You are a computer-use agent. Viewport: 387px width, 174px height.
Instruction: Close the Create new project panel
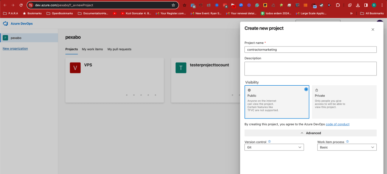pyautogui.click(x=373, y=29)
